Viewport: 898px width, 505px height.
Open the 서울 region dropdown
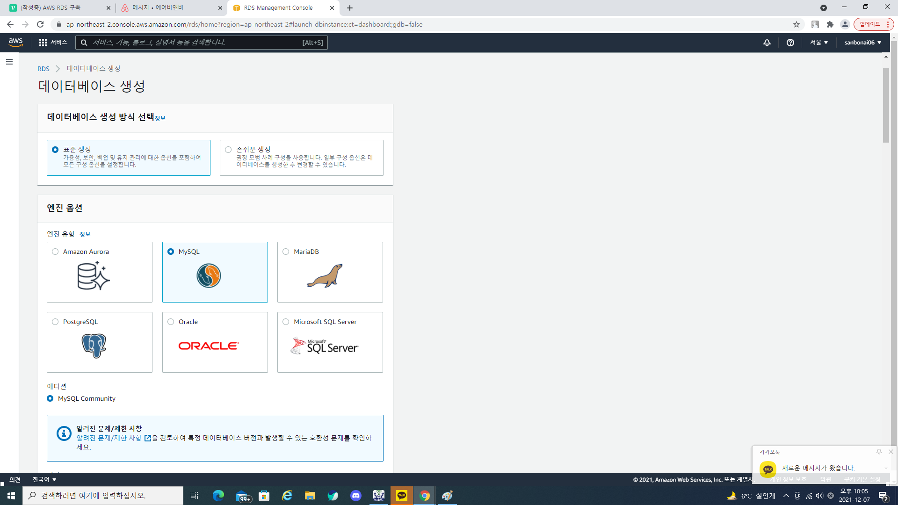click(819, 43)
